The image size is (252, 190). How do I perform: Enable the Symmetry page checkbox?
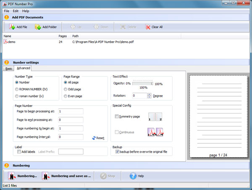tap(117, 116)
